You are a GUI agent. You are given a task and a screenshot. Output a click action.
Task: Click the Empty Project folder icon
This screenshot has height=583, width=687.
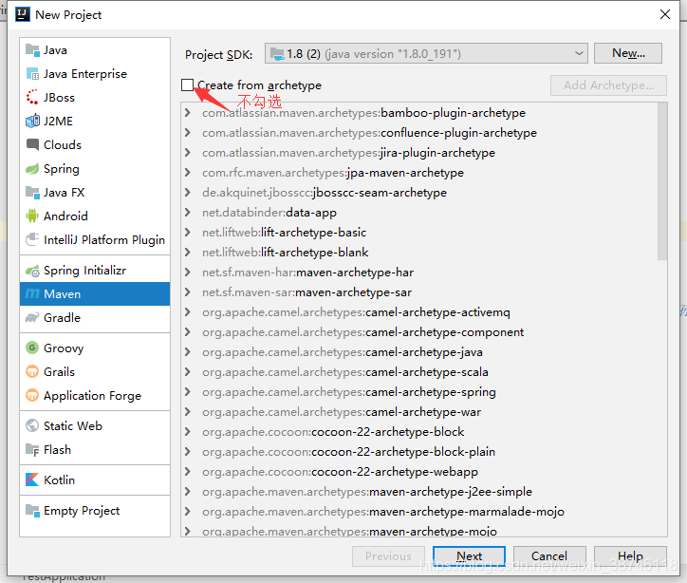pos(32,511)
